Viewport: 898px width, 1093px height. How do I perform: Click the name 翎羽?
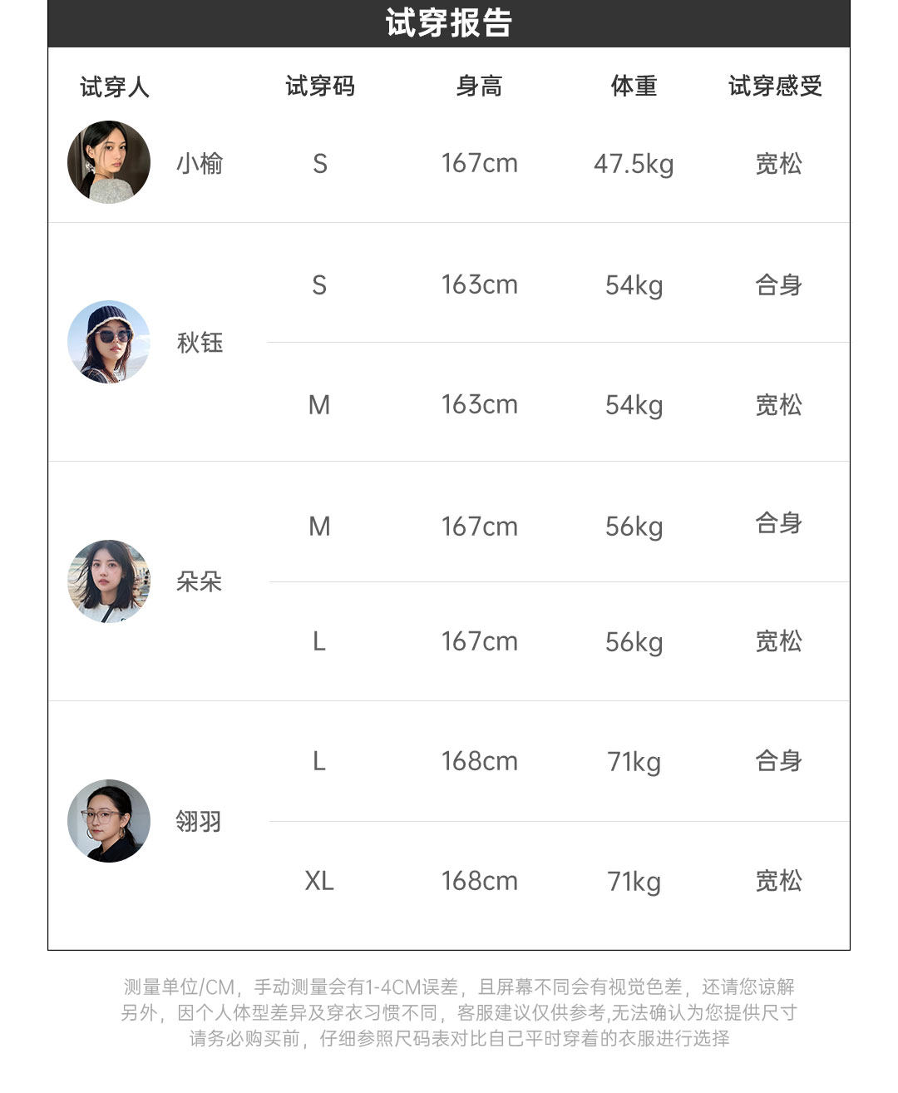pos(199,822)
